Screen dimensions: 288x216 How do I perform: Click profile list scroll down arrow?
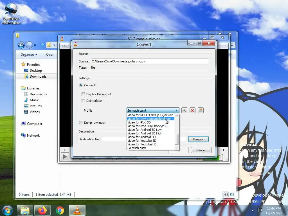coord(177,147)
